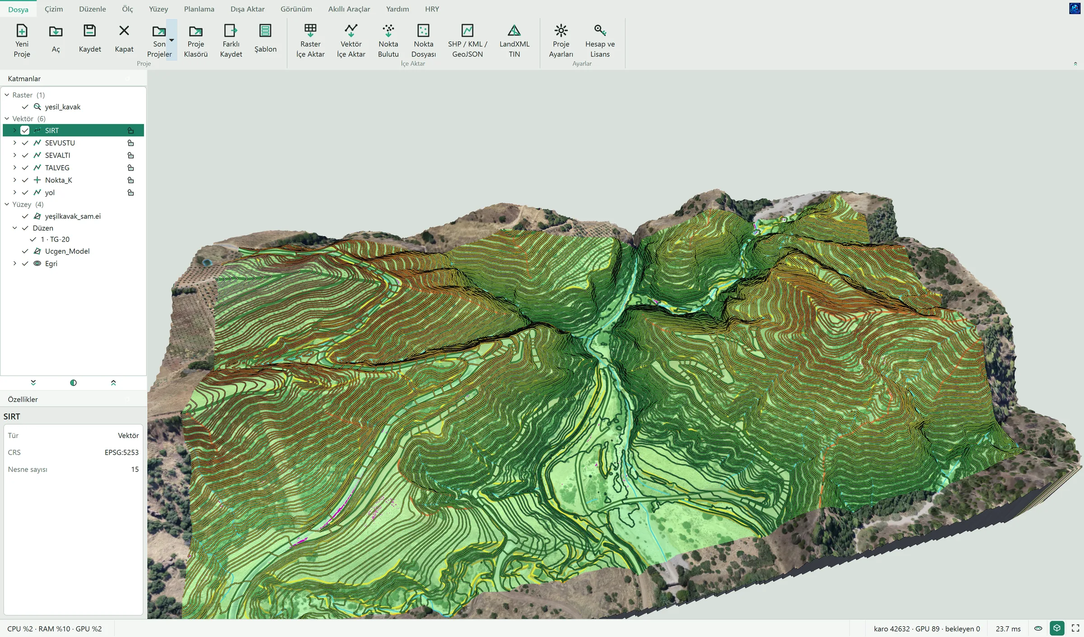Collapse all layers with double-down chevron
Screen dimensions: 1084x637
(x=33, y=383)
